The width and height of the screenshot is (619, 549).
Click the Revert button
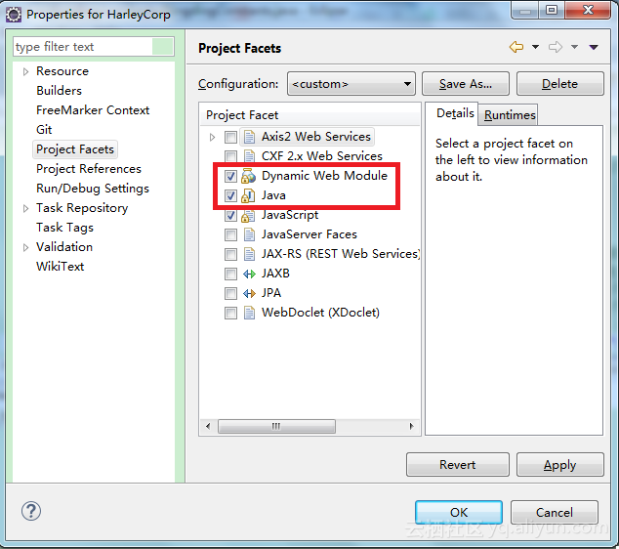458,464
